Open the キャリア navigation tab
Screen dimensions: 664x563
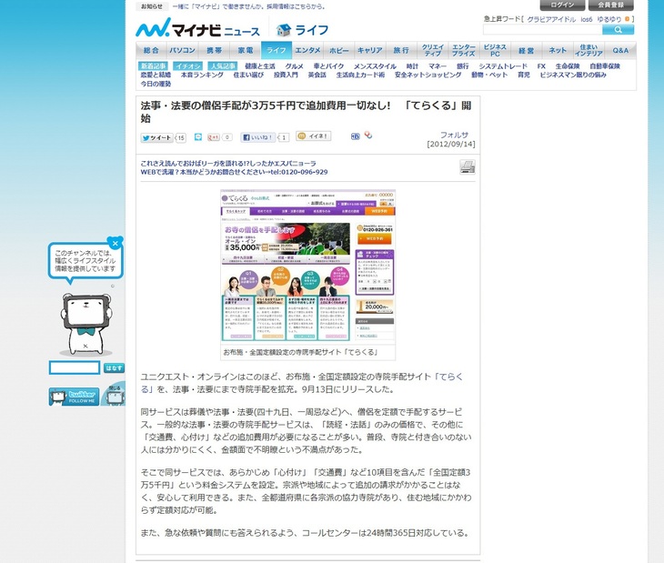(369, 51)
